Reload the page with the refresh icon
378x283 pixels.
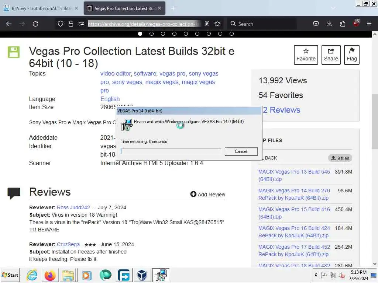pos(35,24)
